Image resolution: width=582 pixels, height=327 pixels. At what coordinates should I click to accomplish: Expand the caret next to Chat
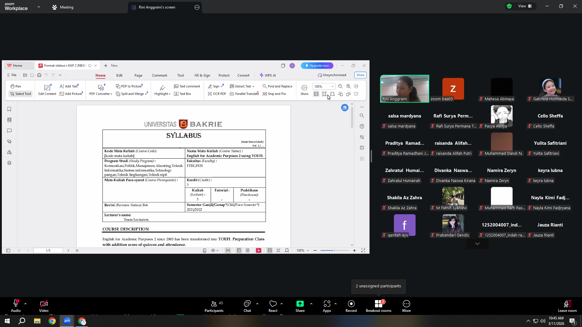pos(257,304)
